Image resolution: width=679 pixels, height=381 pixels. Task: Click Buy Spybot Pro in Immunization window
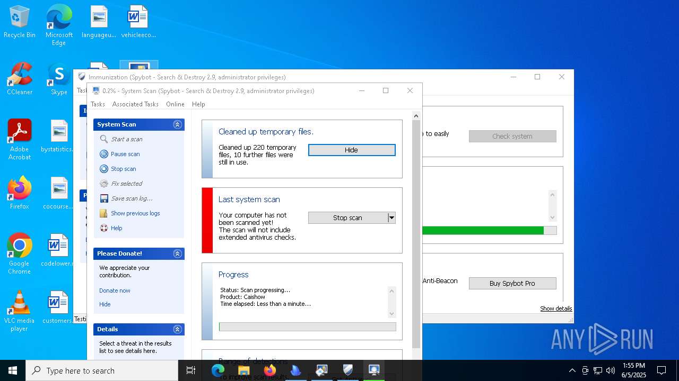tap(512, 283)
